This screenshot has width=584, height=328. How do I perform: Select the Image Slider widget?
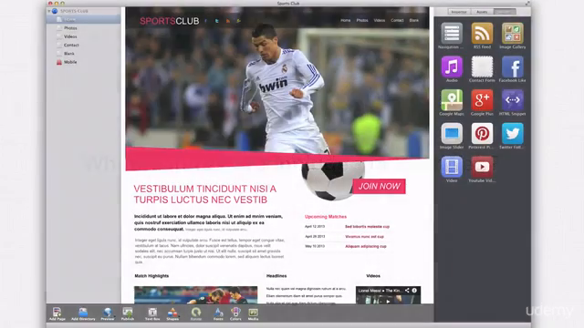(x=452, y=134)
